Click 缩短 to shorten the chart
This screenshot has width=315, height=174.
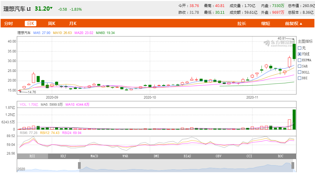click(265, 23)
